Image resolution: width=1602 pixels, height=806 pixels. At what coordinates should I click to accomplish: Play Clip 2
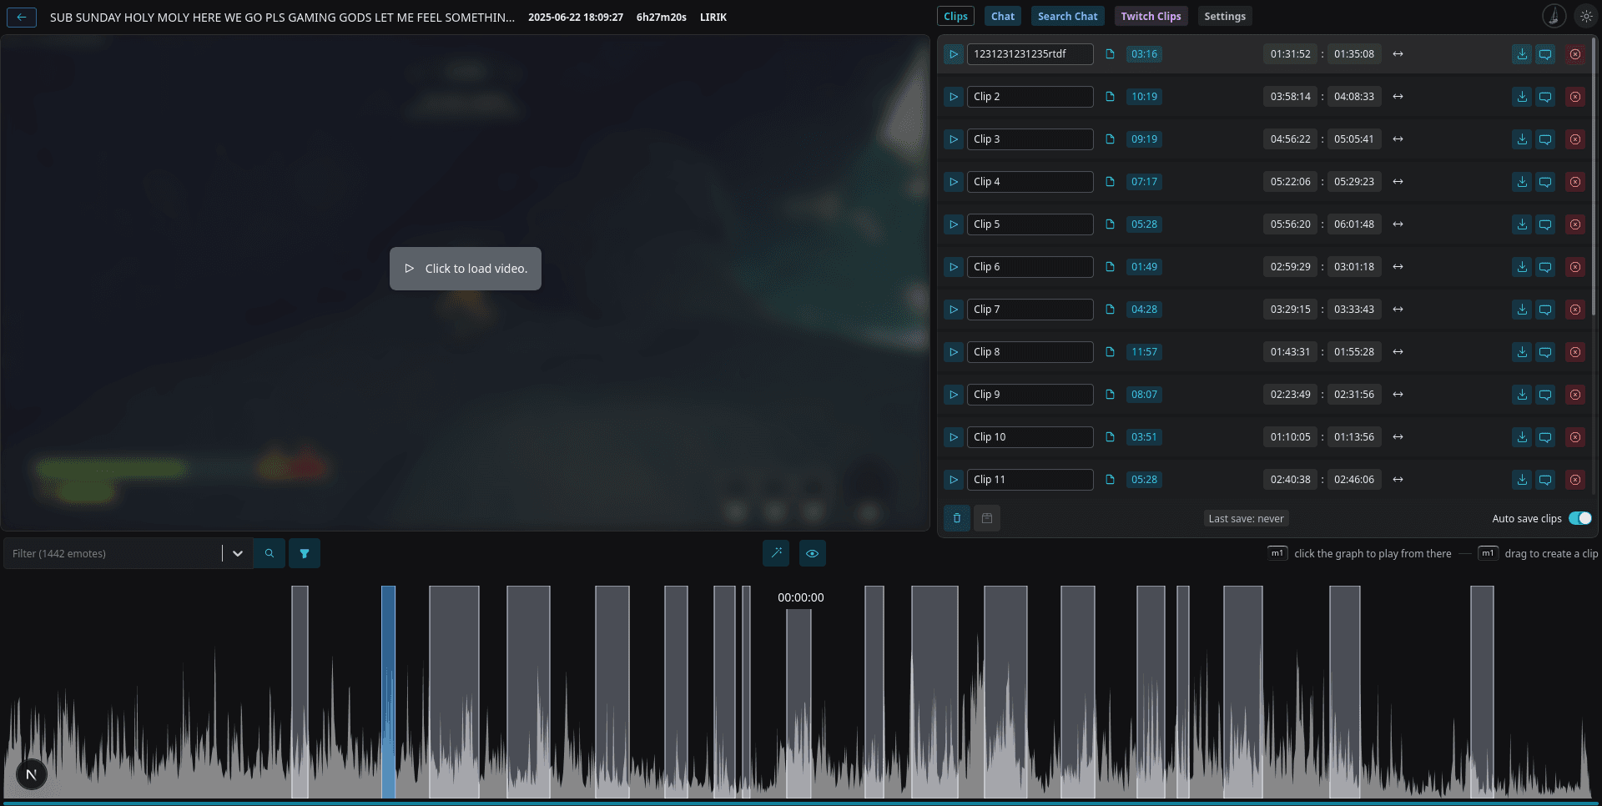[954, 97]
